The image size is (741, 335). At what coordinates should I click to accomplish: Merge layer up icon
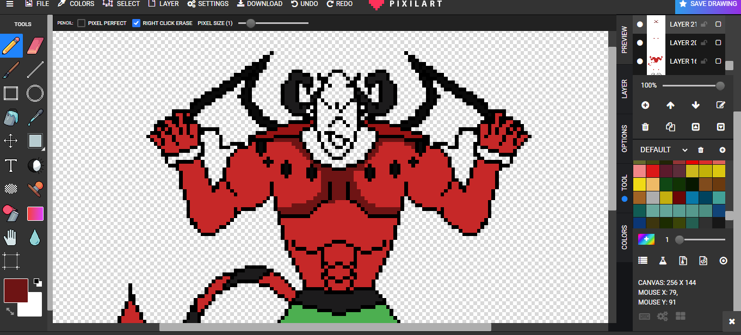coord(695,127)
